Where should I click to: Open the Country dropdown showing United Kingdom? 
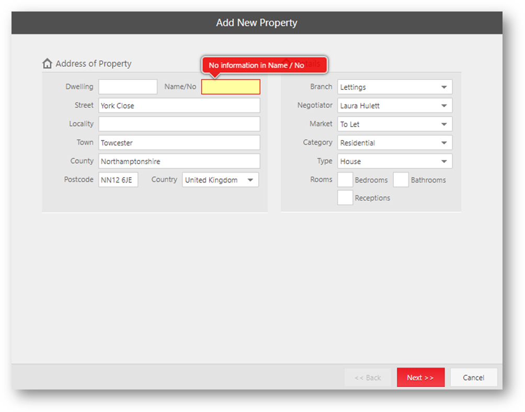(220, 180)
